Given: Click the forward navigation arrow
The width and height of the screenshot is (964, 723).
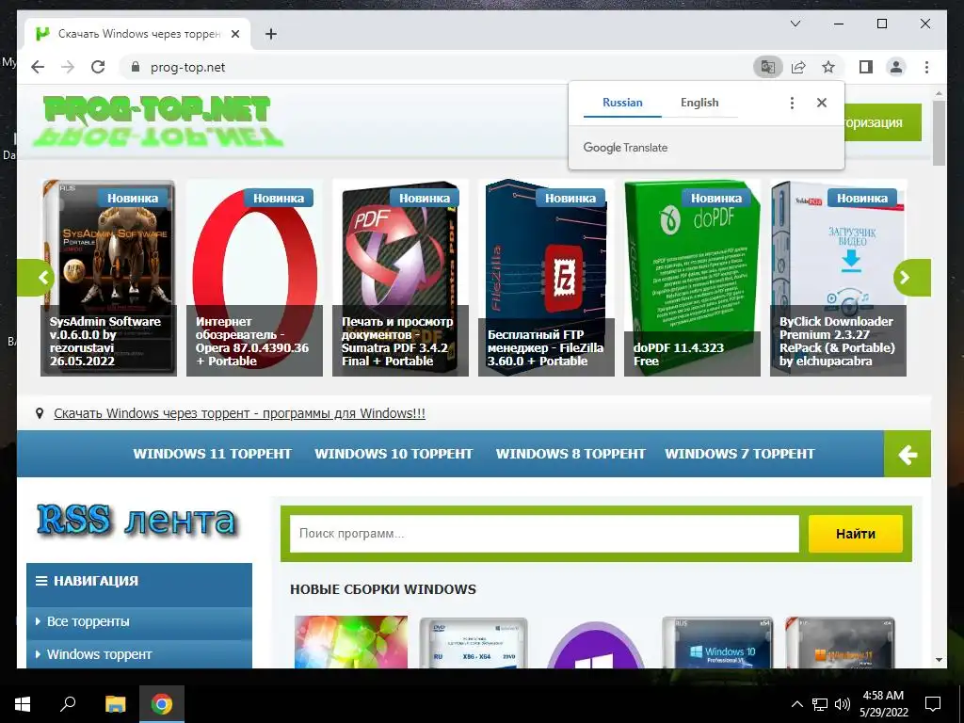Looking at the screenshot, I should point(68,67).
